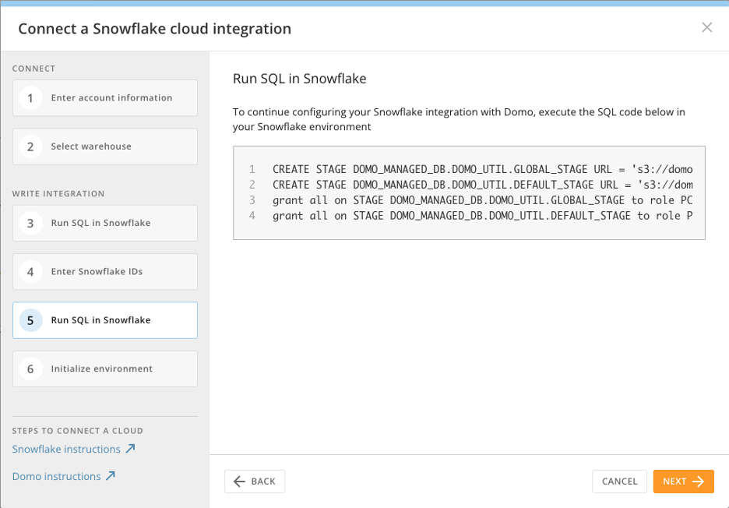Click the step 6 number circle
This screenshot has height=508, width=729.
pyautogui.click(x=30, y=369)
